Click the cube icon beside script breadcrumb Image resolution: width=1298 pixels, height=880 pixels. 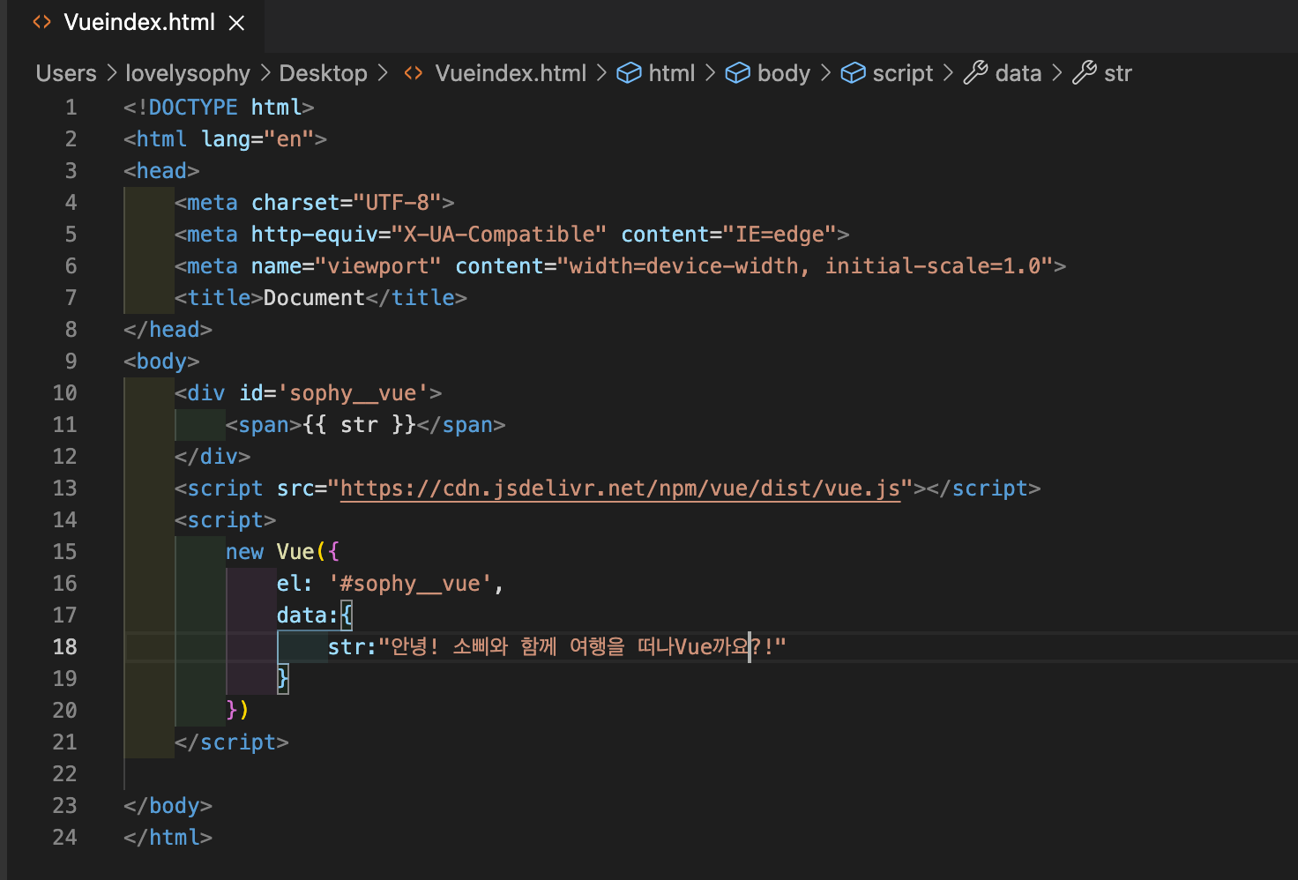853,73
